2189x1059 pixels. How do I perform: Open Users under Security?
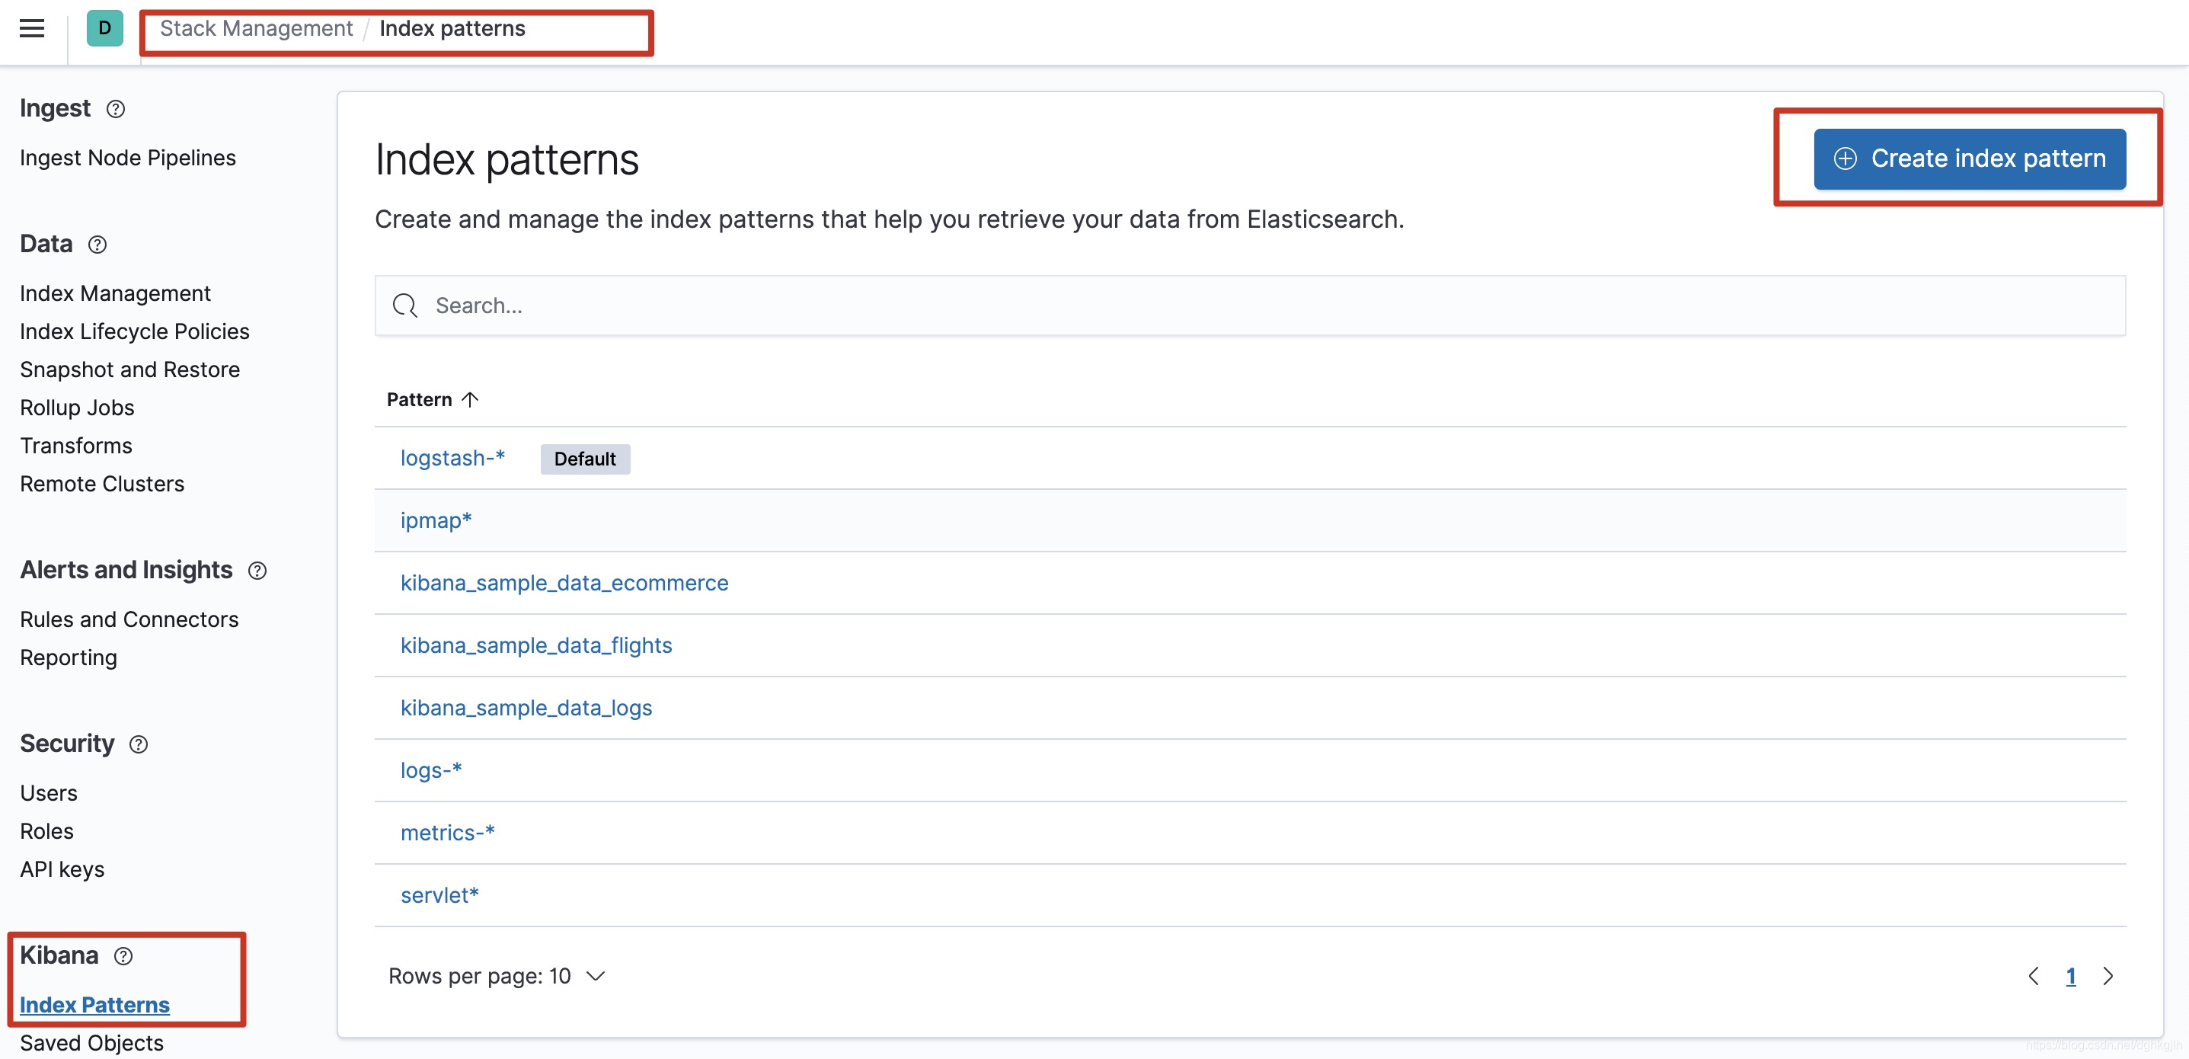49,793
